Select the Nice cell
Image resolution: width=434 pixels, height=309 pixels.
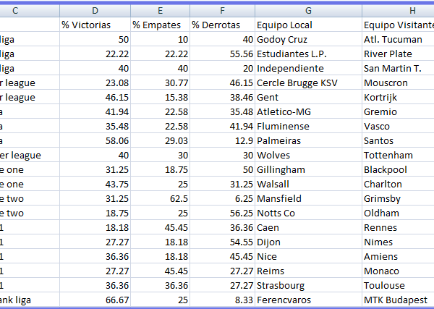tap(308, 256)
